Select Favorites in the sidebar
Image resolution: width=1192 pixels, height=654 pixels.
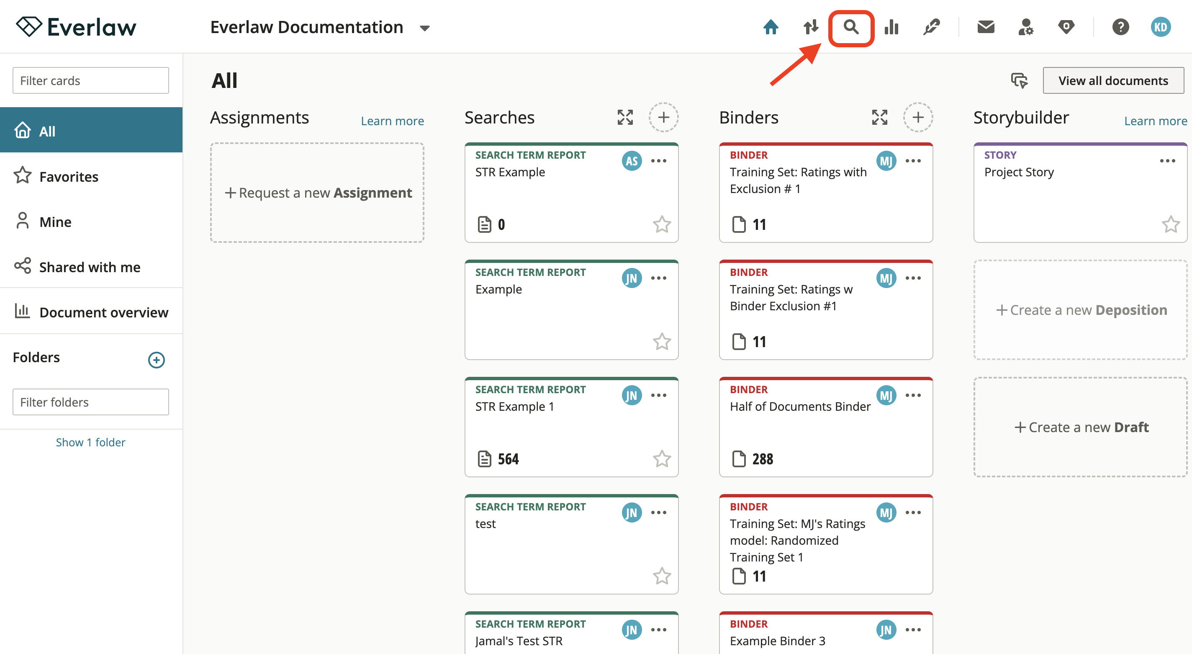[x=91, y=176]
